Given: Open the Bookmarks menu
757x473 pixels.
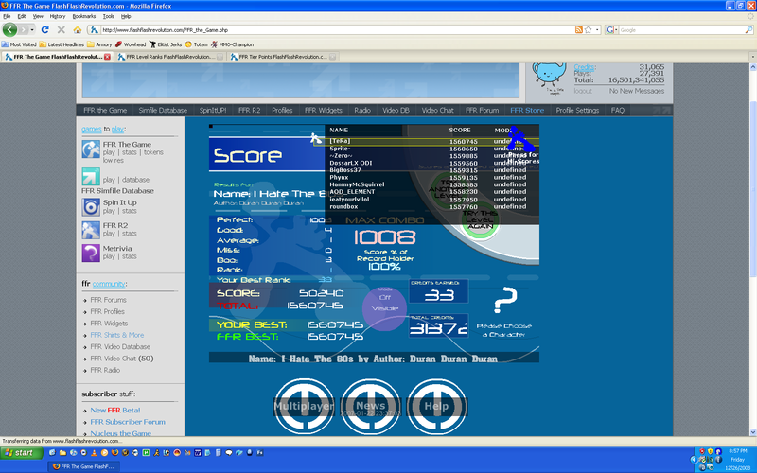Looking at the screenshot, I should point(83,16).
